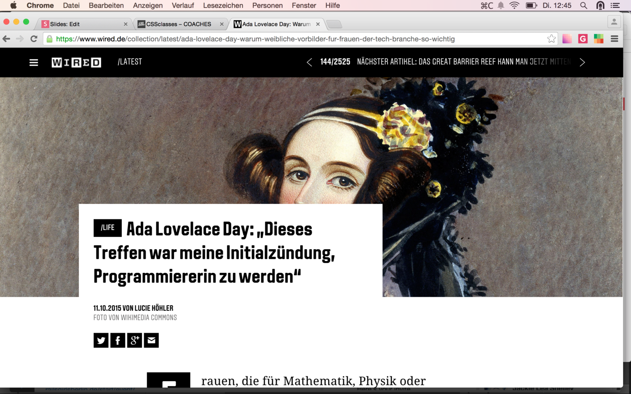Image resolution: width=631 pixels, height=394 pixels.
Task: Bookmark page with star icon
Action: pos(551,39)
